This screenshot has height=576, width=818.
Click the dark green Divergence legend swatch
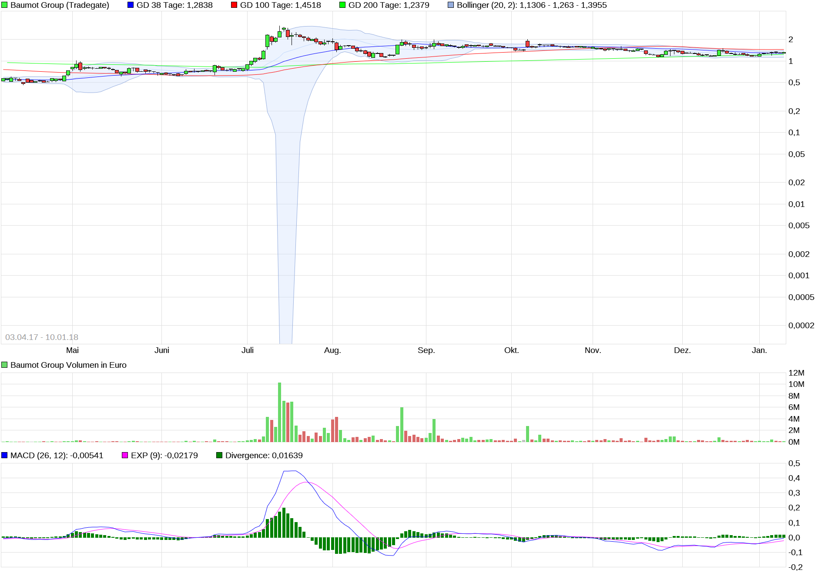pos(219,456)
